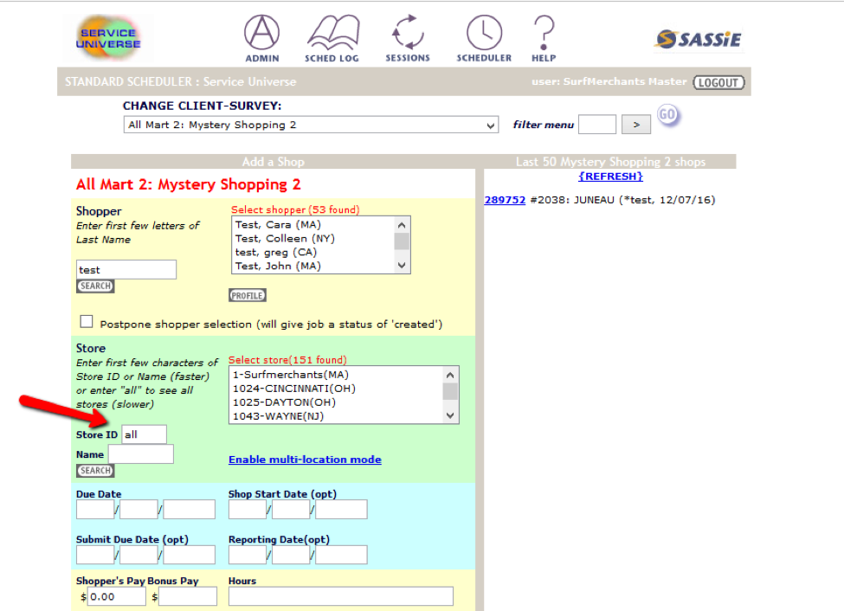844x611 pixels.
Task: Select store 1024-CINCINNATI(OH)
Action: click(x=294, y=389)
